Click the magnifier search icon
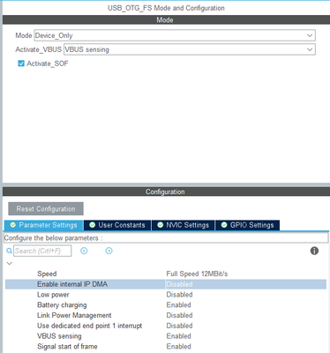The image size is (330, 353). tap(9, 251)
